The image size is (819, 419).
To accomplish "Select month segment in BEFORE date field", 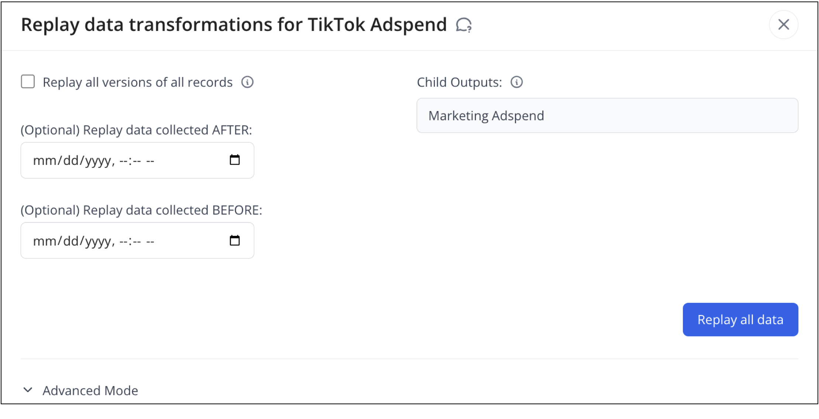I will click(x=43, y=241).
